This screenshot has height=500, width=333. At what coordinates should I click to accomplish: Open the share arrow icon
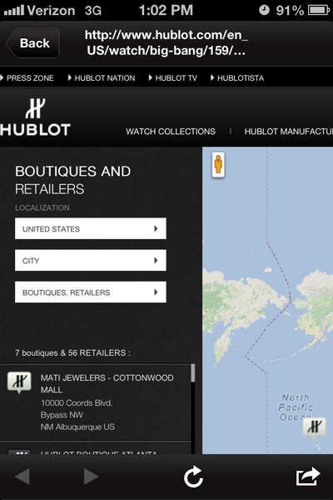tap(308, 477)
